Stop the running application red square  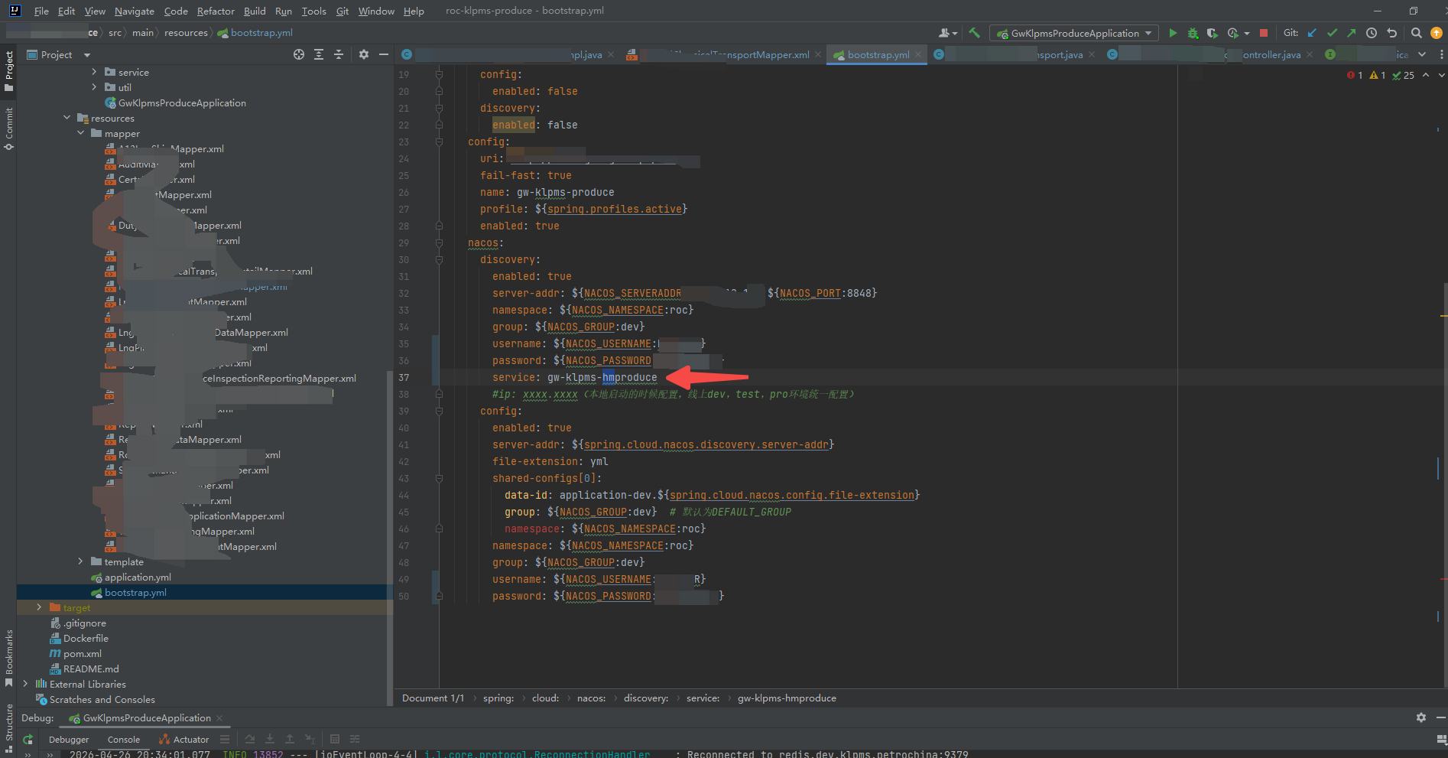(x=1264, y=33)
